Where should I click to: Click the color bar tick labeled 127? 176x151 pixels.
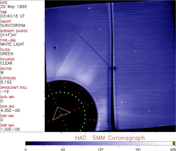tap(100, 149)
